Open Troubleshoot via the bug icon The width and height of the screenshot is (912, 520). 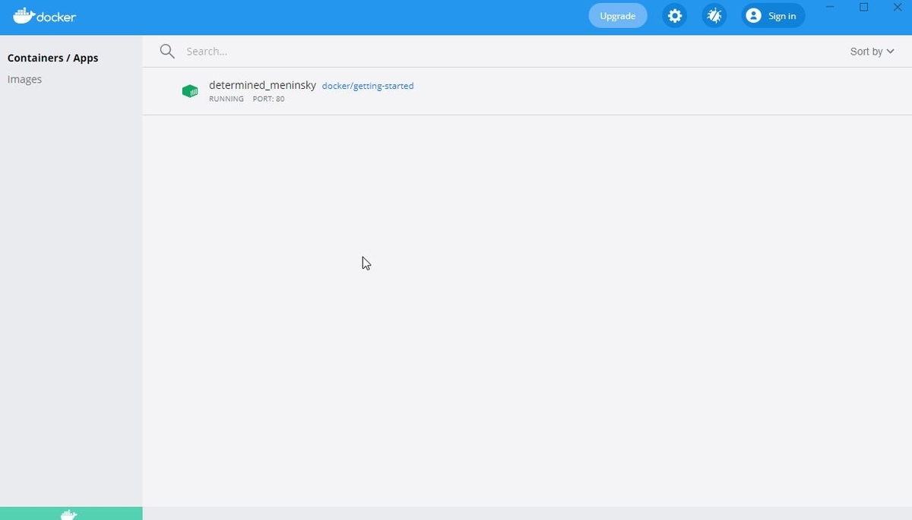[x=714, y=16]
